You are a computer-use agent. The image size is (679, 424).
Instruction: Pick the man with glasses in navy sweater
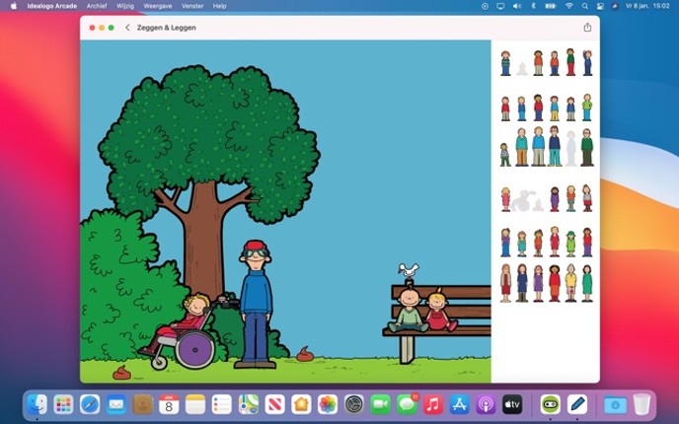point(555,146)
